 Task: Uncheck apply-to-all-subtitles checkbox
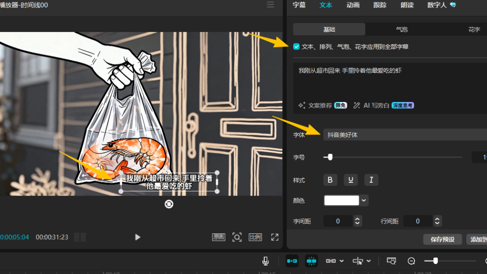coord(296,46)
